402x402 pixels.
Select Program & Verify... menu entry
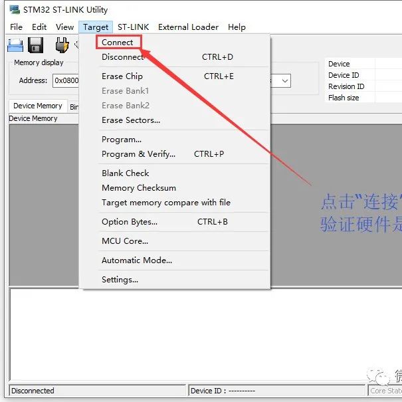coord(174,154)
